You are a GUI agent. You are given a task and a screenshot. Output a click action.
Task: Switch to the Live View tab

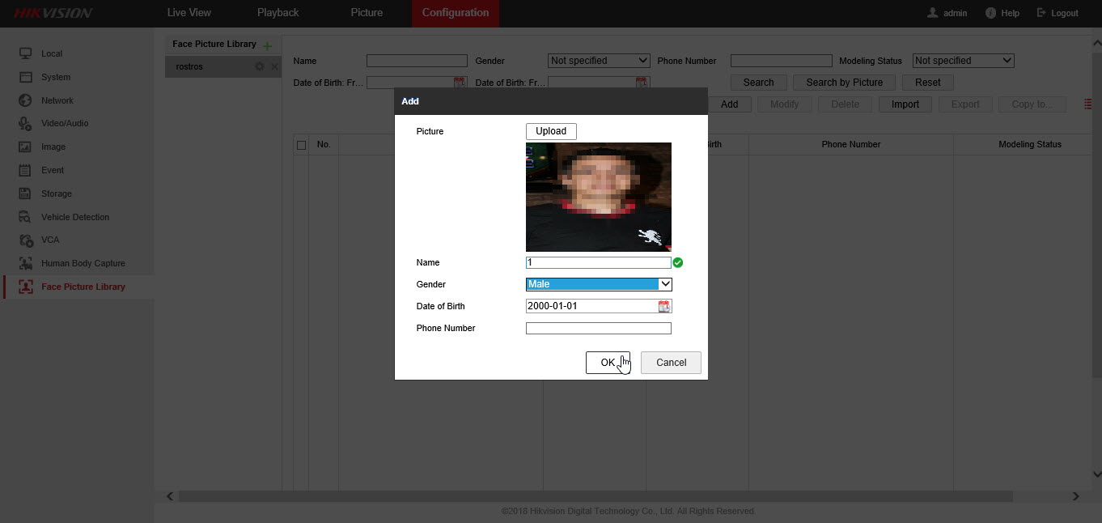[189, 13]
